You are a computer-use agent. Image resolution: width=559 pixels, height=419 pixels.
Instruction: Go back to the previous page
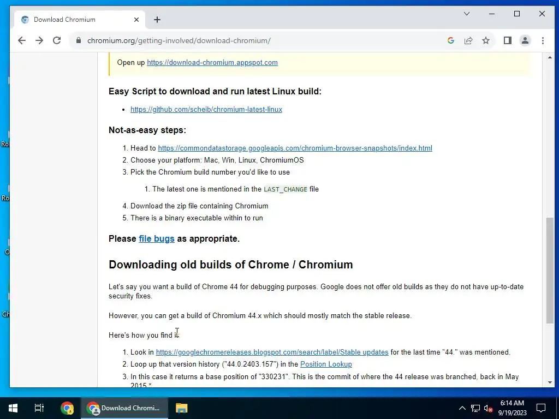click(22, 40)
